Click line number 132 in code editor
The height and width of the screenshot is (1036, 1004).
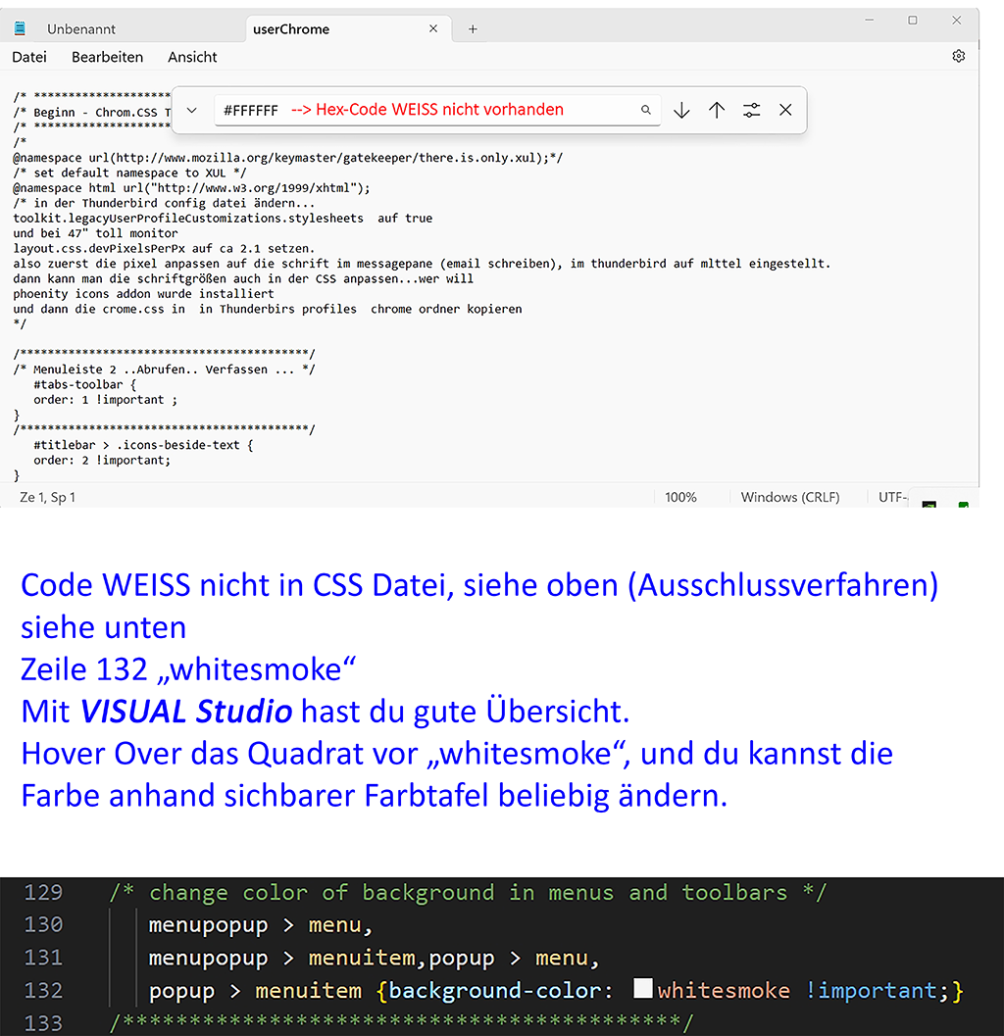(43, 990)
